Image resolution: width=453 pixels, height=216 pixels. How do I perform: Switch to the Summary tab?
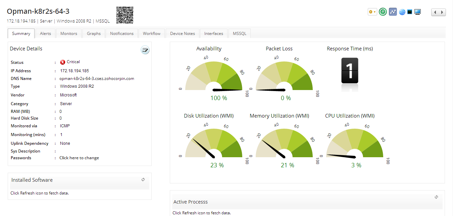click(x=21, y=33)
